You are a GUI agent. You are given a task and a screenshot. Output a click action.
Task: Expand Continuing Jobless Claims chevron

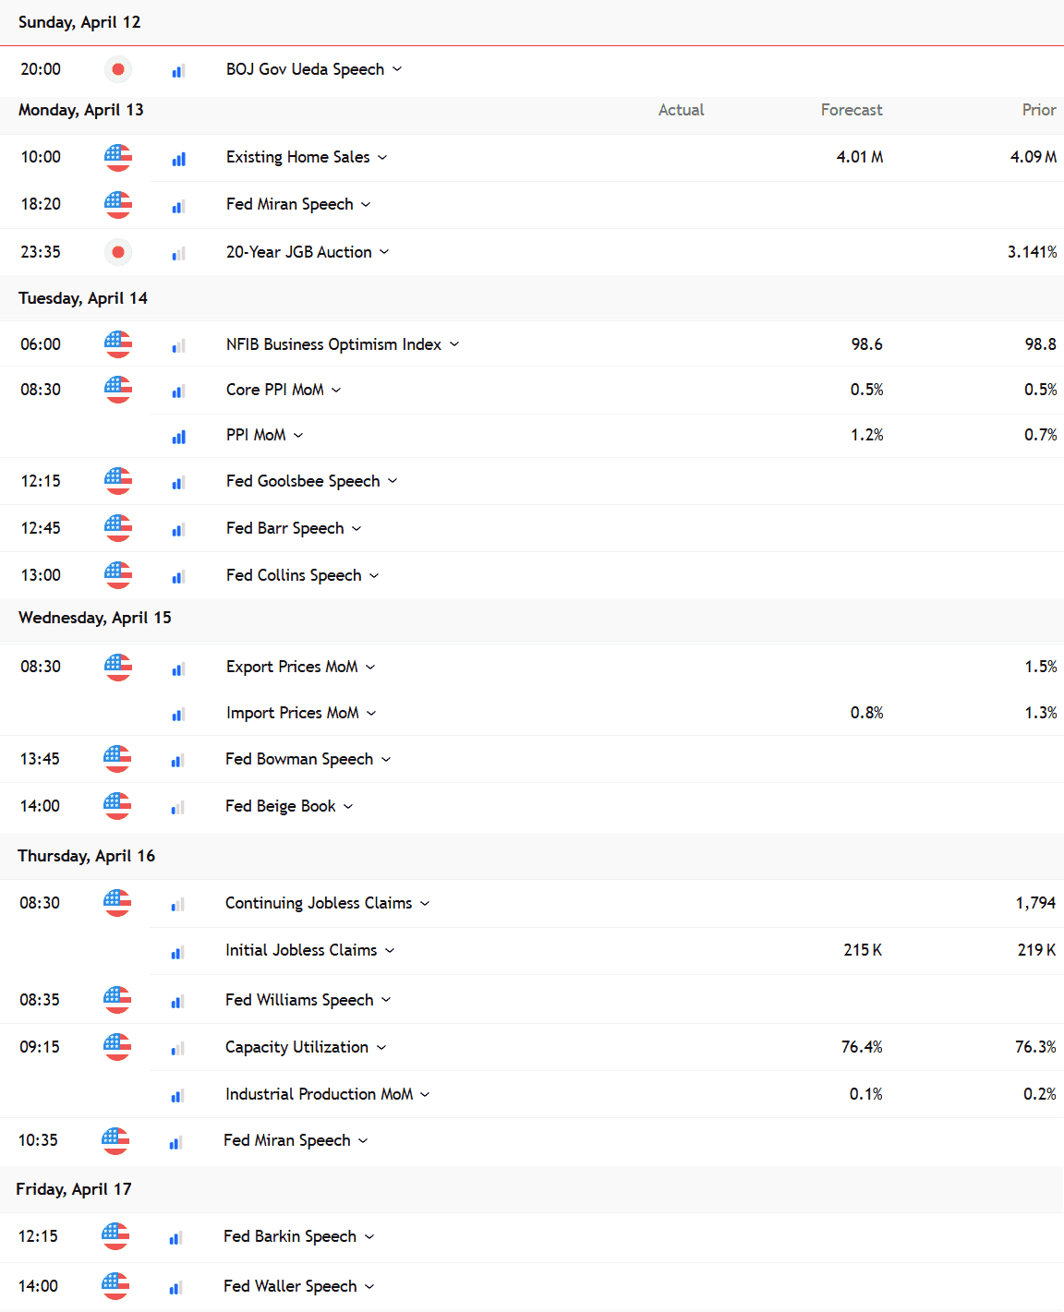(425, 904)
